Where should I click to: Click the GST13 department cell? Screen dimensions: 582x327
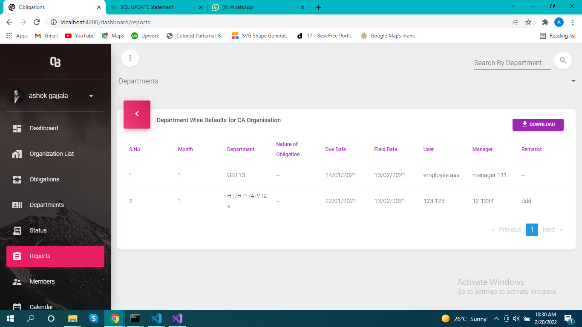pyautogui.click(x=236, y=175)
